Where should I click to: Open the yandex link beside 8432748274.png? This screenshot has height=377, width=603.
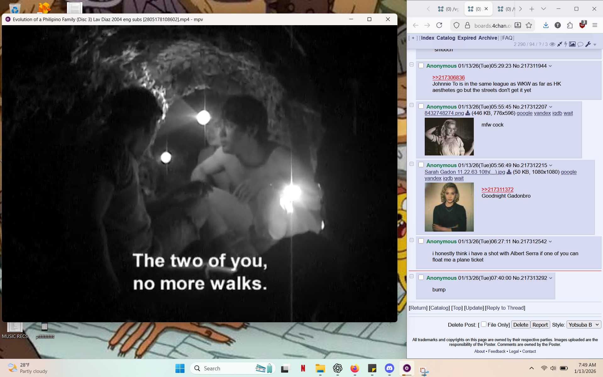[x=542, y=113]
